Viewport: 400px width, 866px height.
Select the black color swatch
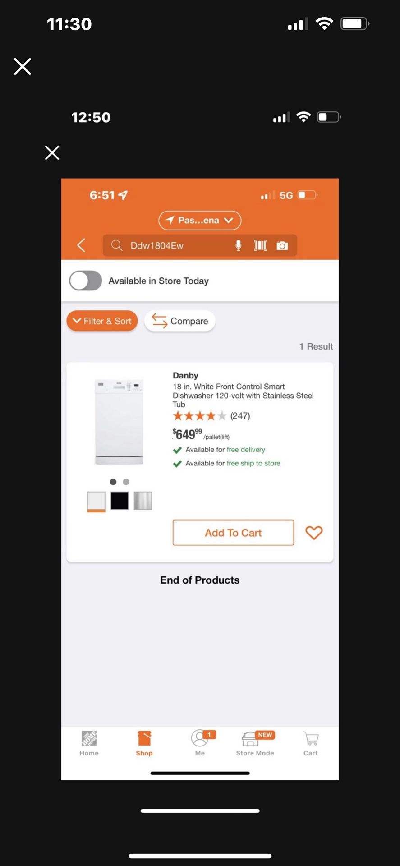point(120,501)
